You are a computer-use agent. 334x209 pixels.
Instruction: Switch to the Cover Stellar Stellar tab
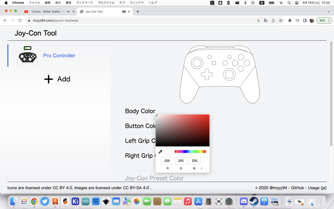(49, 12)
